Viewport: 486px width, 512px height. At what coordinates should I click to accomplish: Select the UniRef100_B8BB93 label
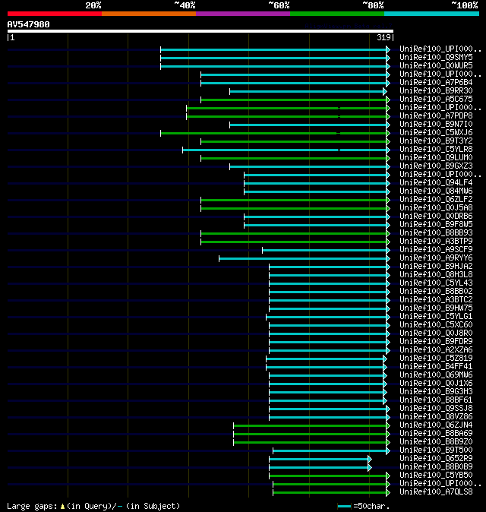436,232
